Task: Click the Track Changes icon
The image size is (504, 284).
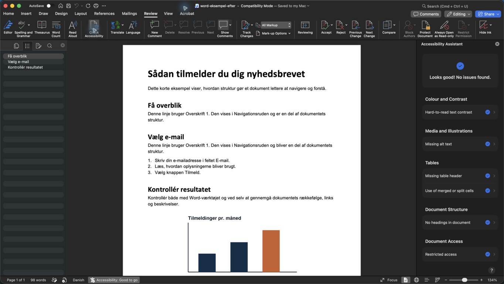Action: [245, 25]
